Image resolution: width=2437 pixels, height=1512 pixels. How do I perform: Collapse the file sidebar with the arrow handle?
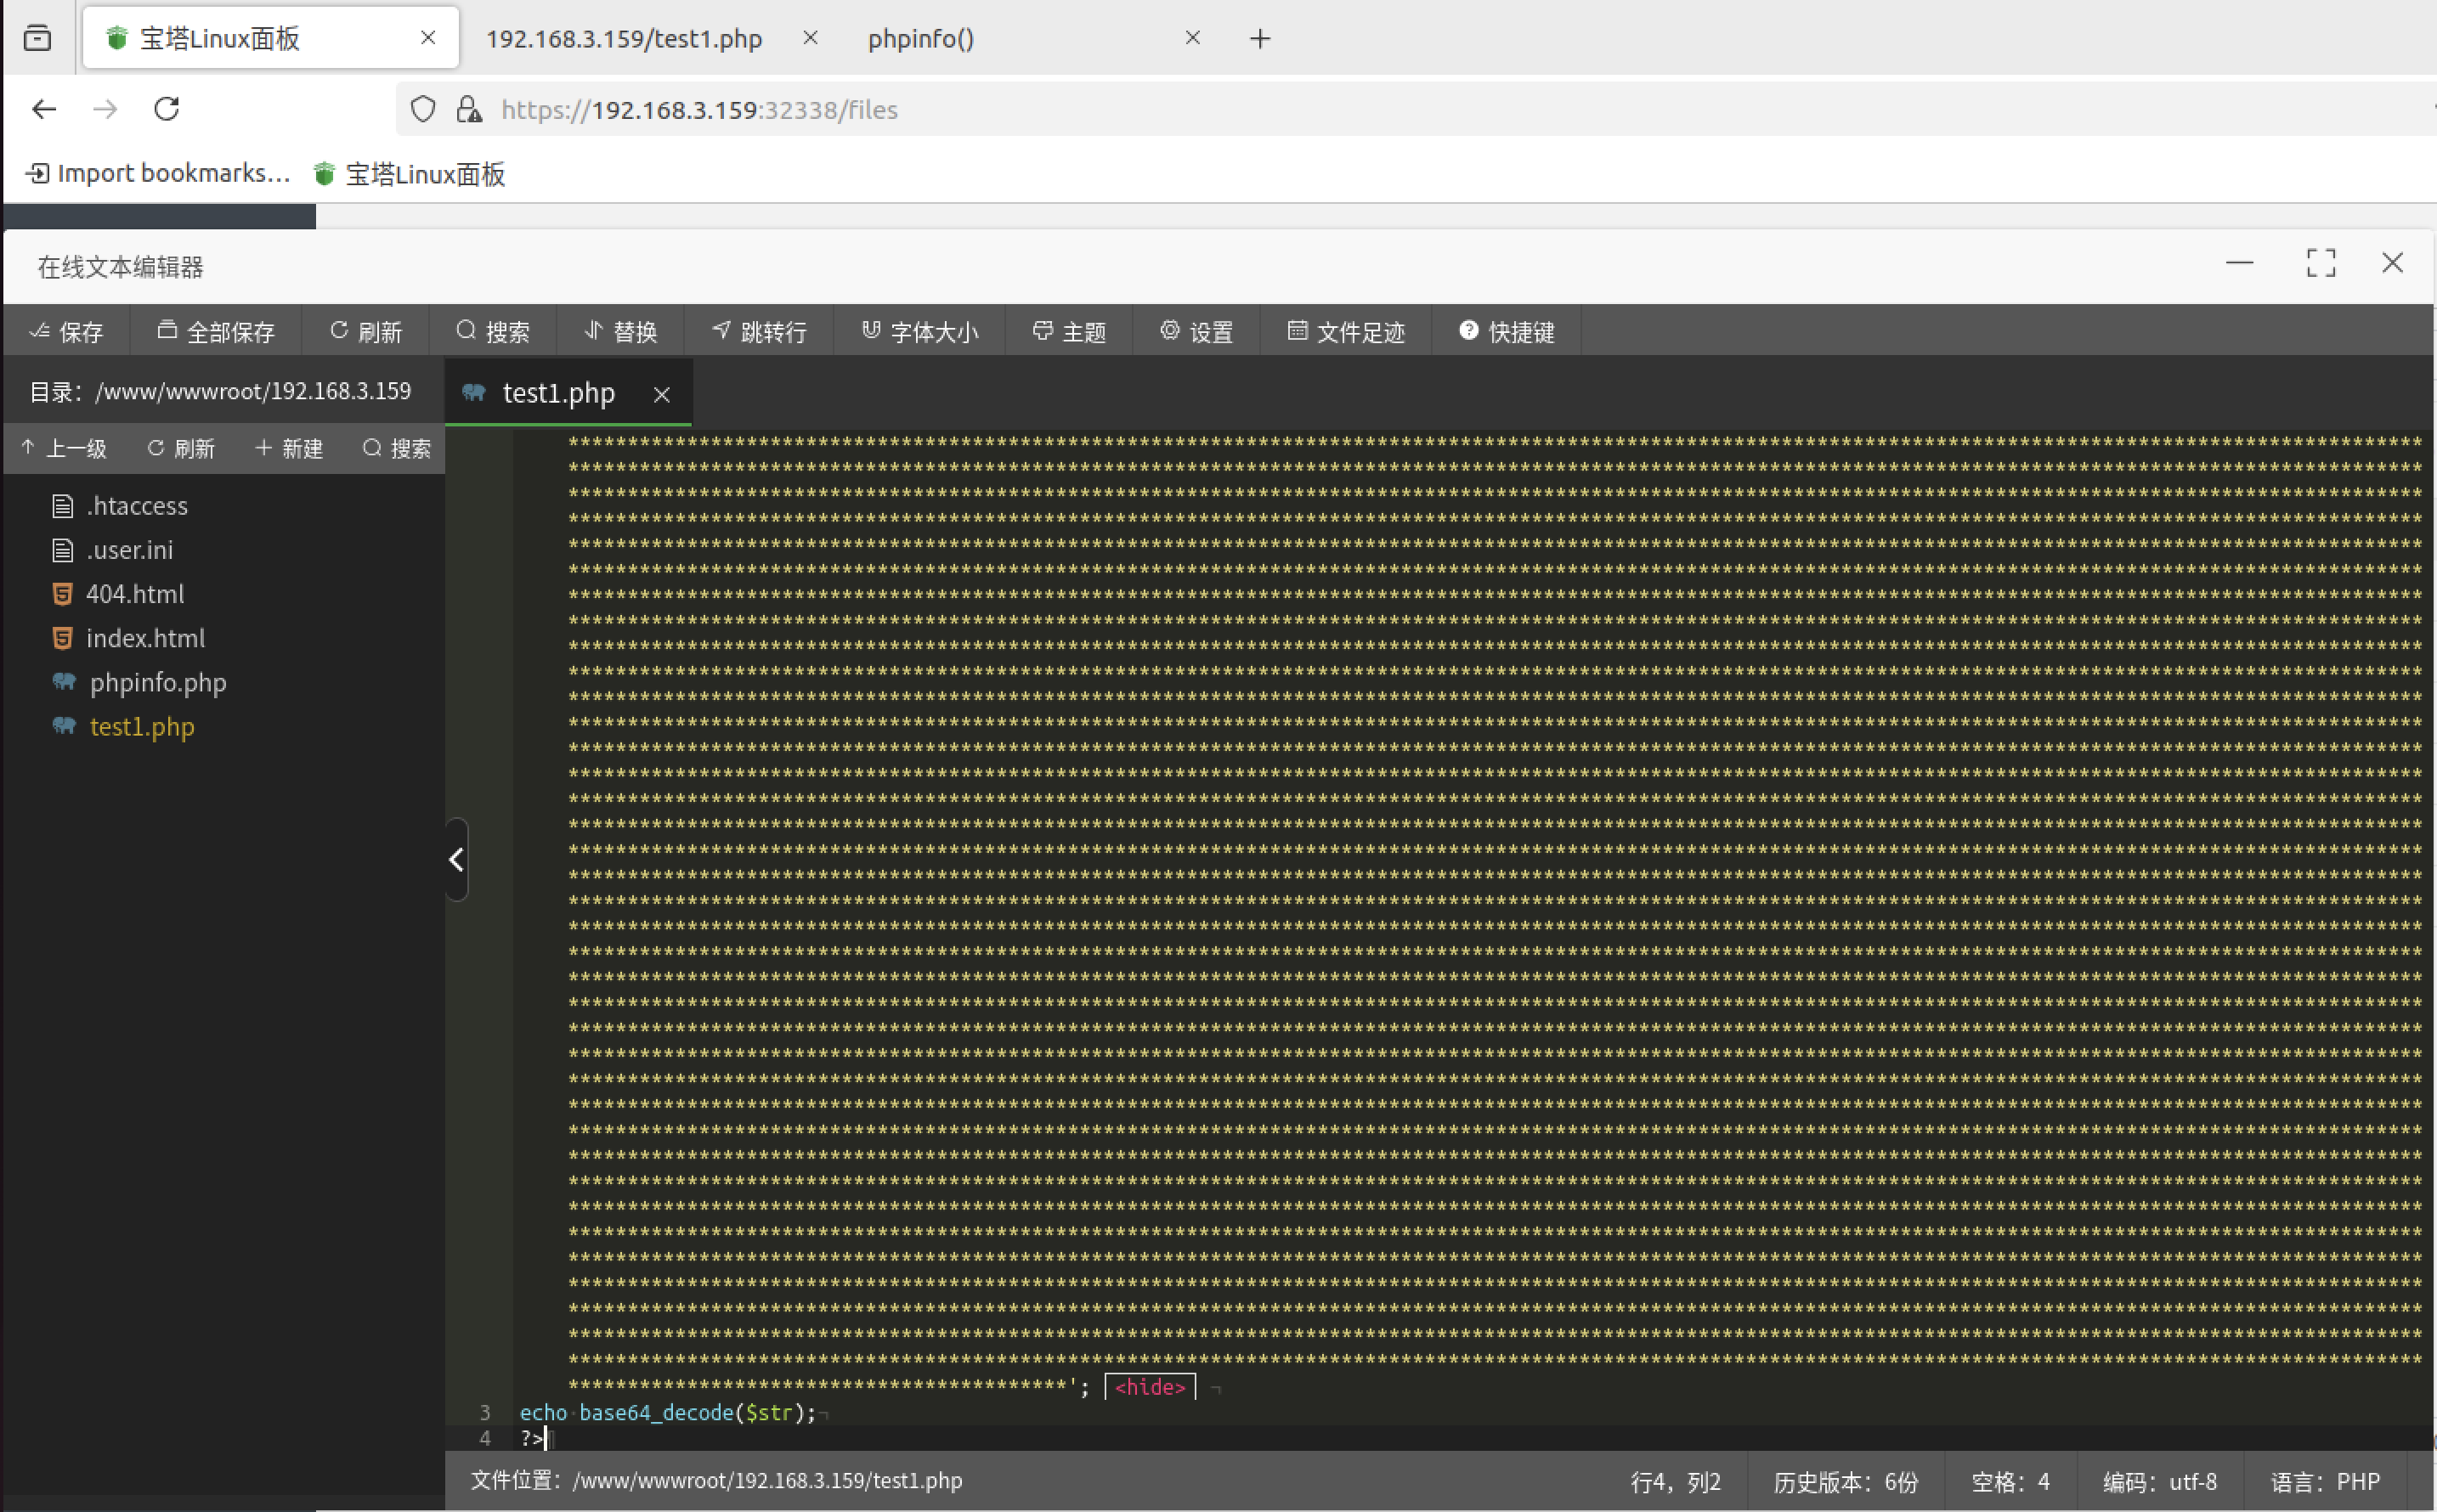(x=456, y=859)
